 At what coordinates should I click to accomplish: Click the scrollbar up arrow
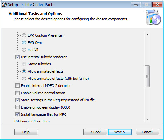coord(147,35)
